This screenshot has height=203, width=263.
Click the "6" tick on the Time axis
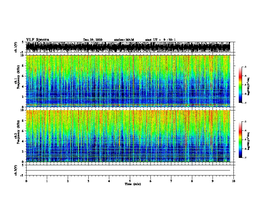150,181
